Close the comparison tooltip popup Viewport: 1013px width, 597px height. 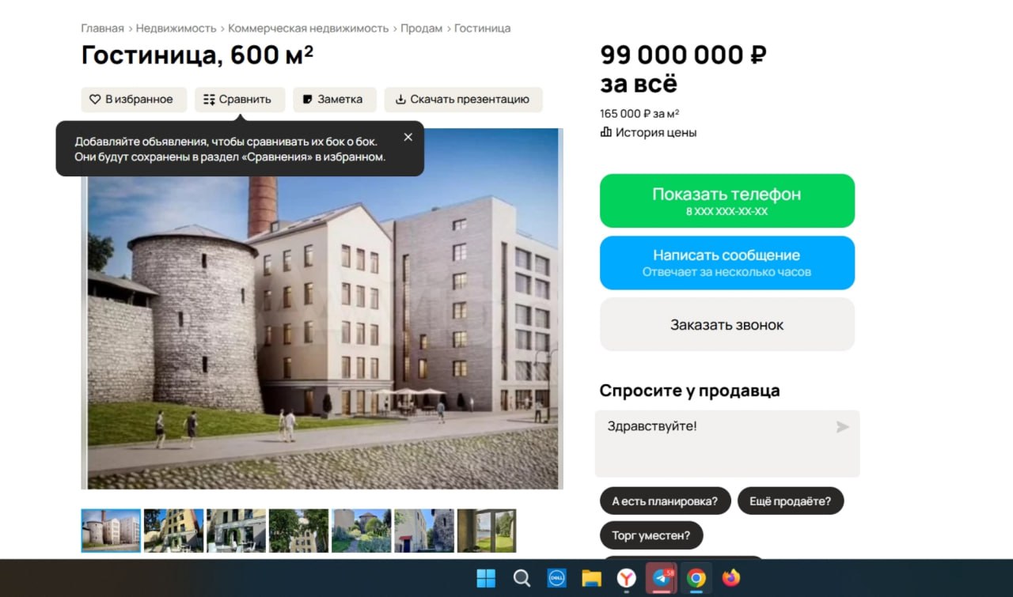tap(408, 137)
